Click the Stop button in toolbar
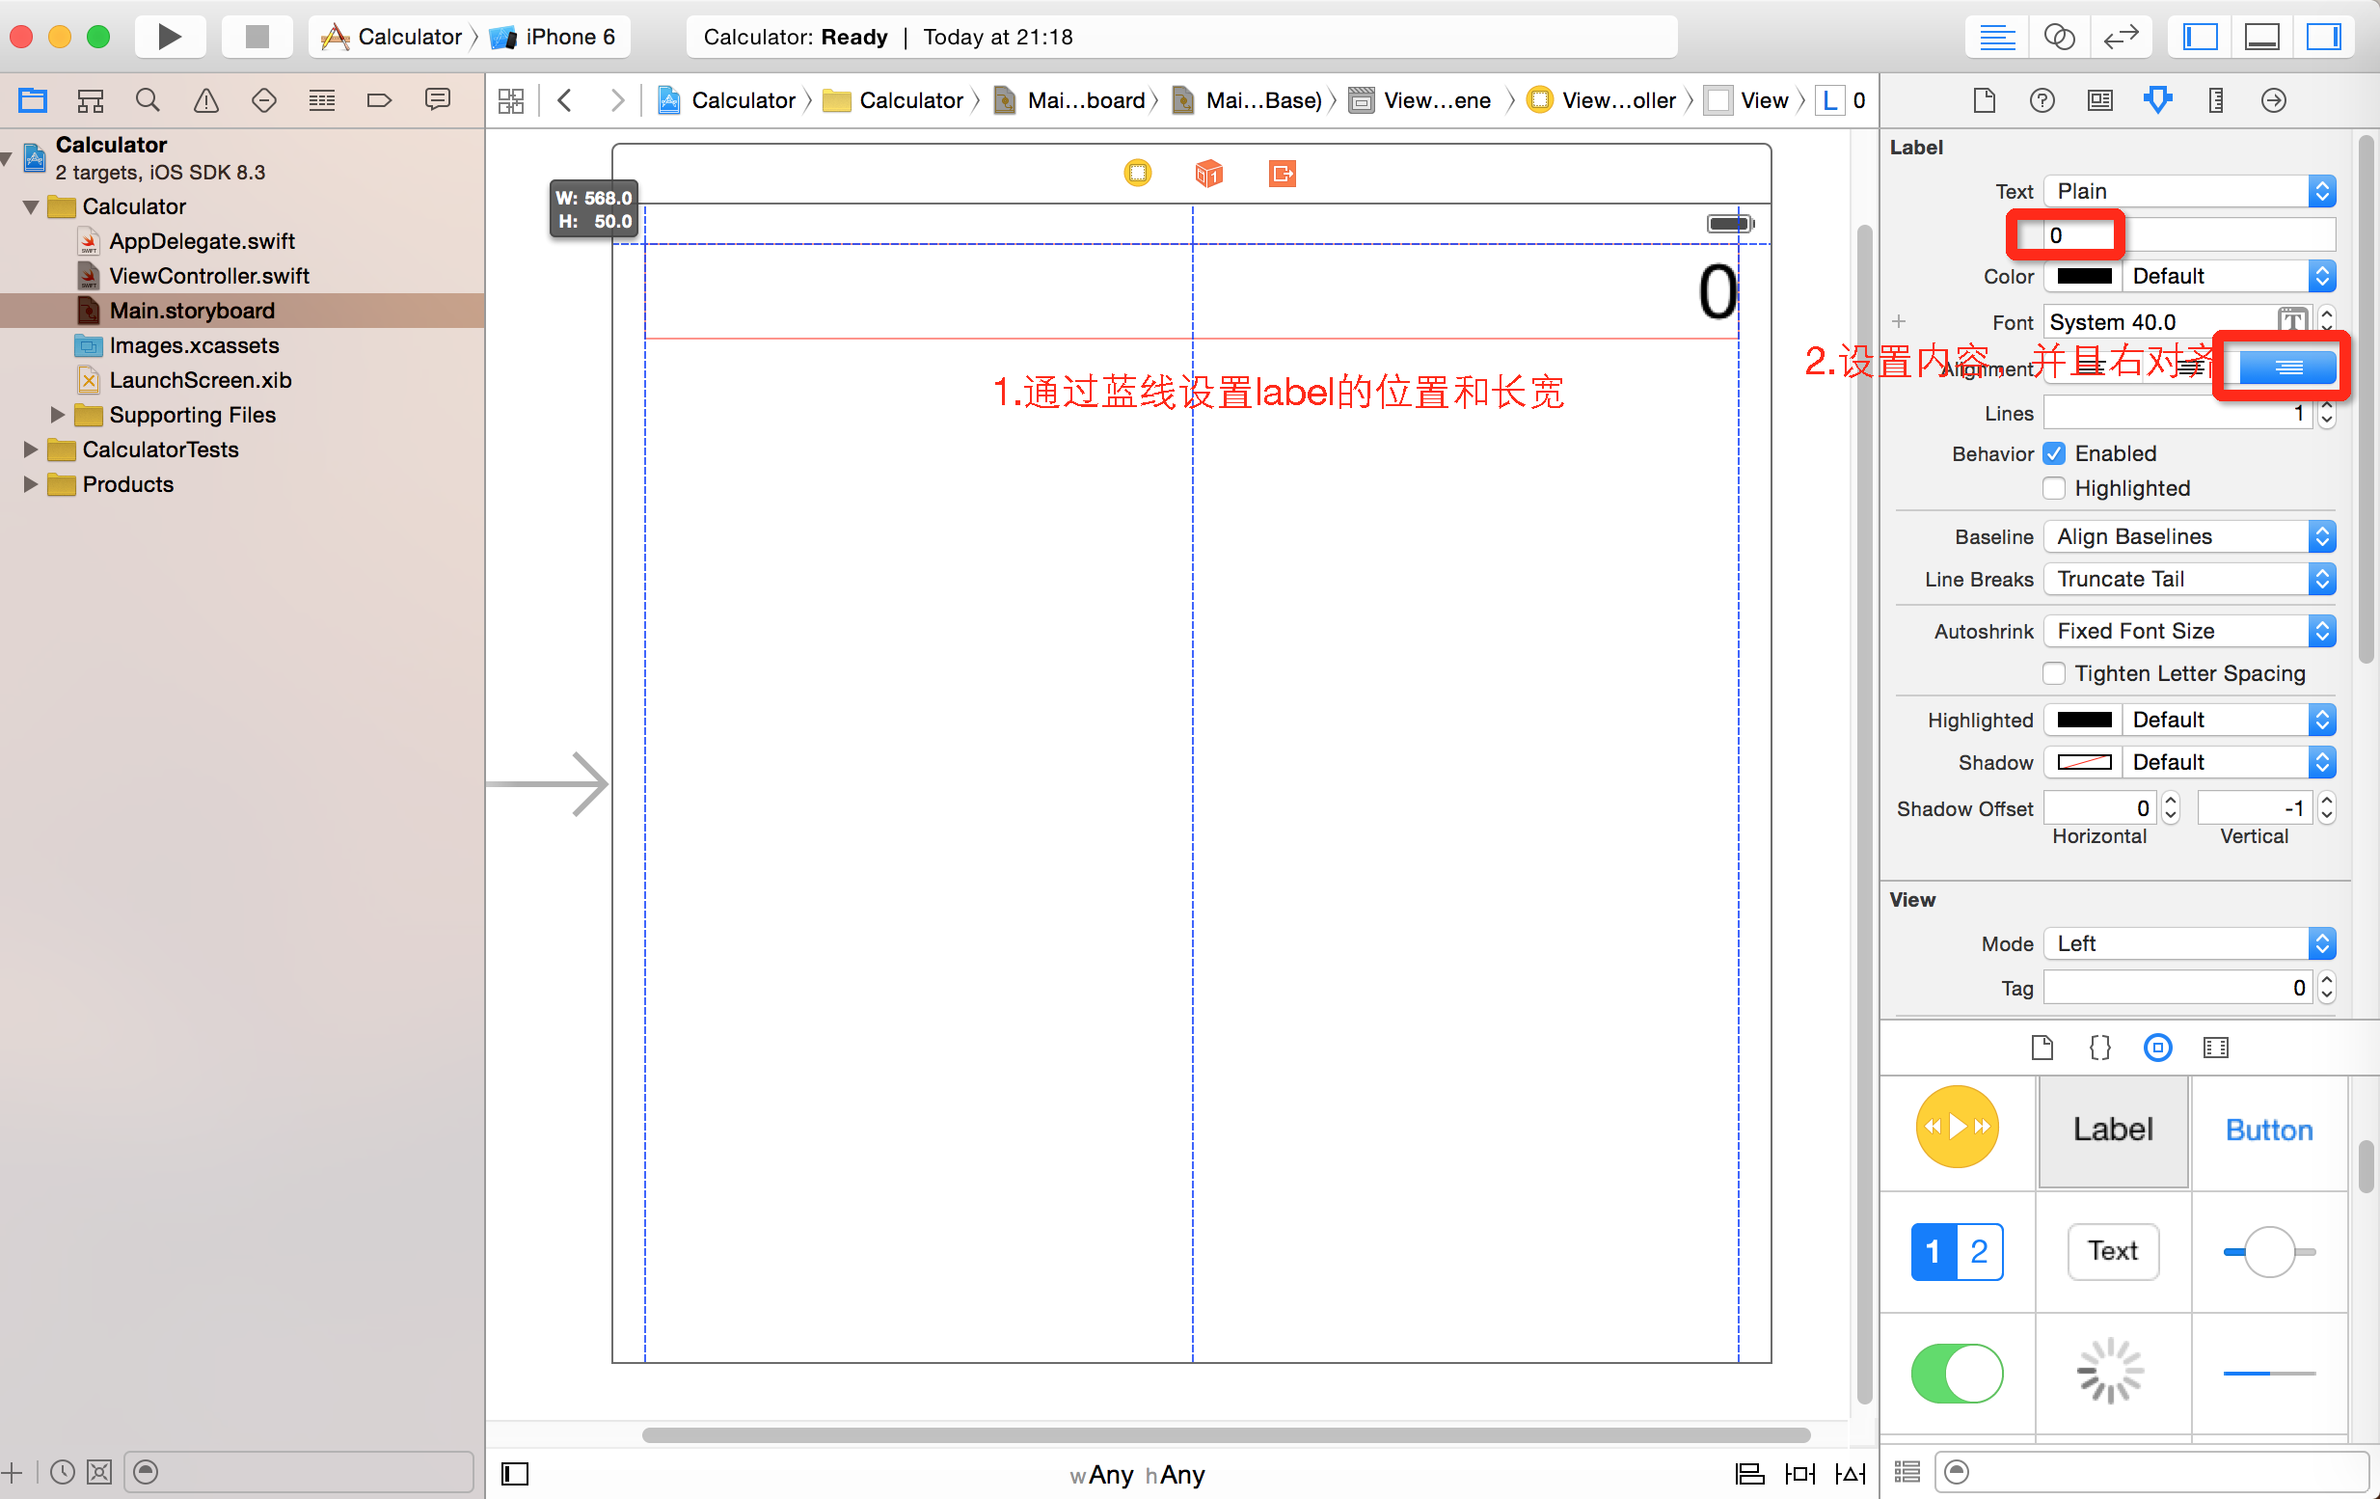 point(257,37)
